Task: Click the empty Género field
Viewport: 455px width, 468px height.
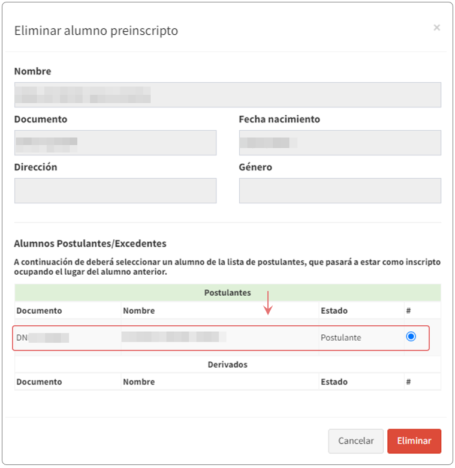Action: coord(339,190)
